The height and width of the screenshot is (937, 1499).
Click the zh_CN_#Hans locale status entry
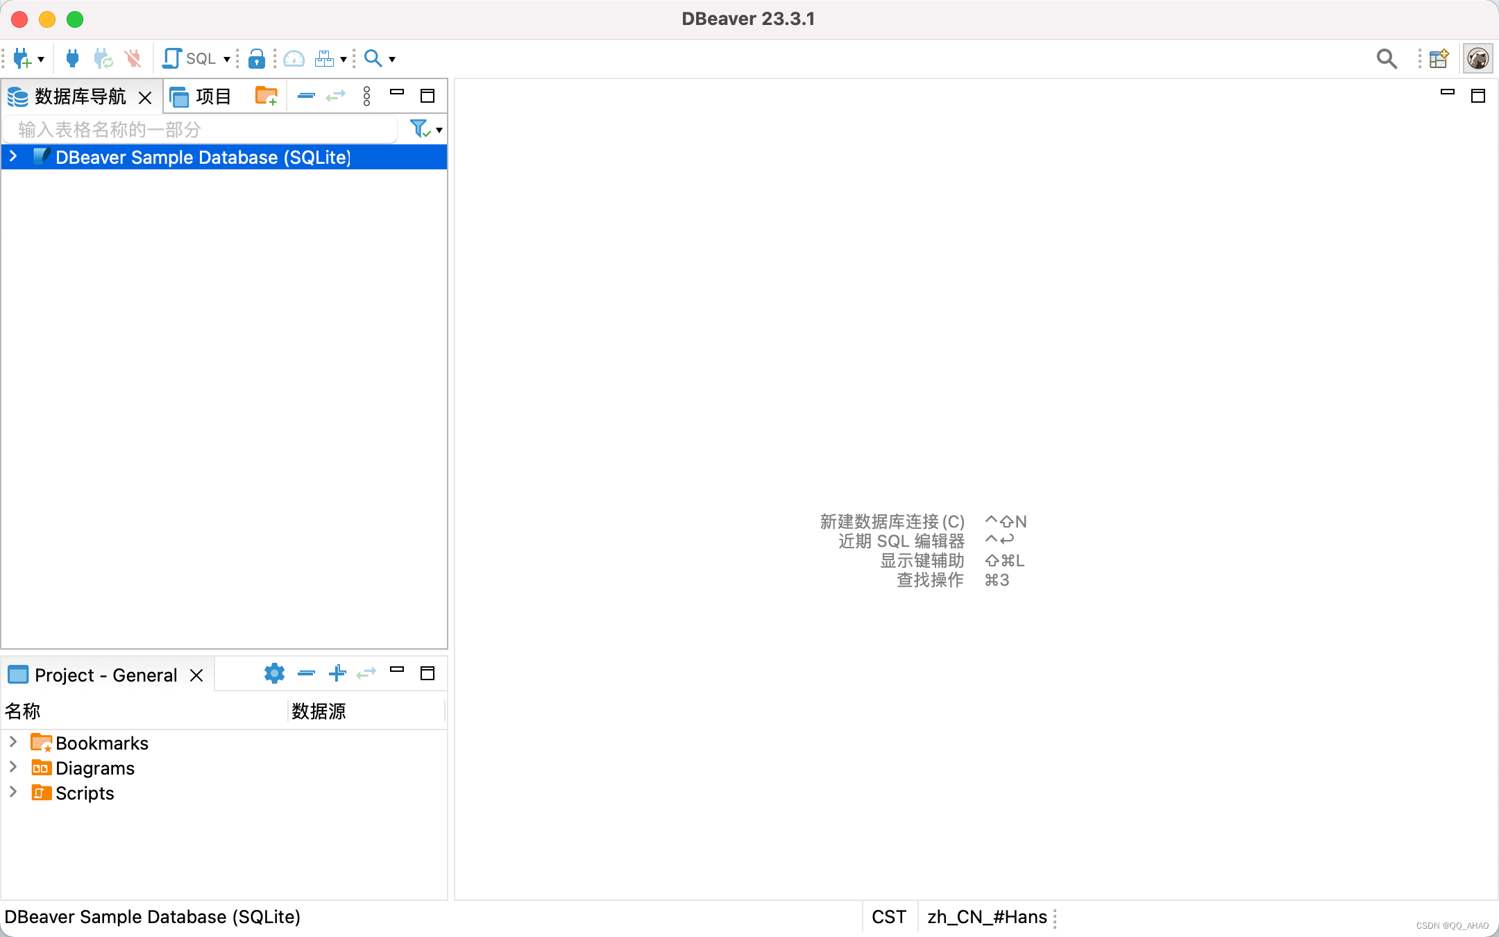[x=987, y=917]
